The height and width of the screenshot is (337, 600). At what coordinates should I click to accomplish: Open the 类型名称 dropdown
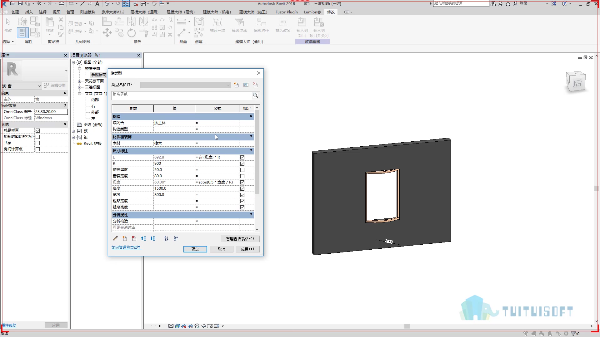(185, 85)
